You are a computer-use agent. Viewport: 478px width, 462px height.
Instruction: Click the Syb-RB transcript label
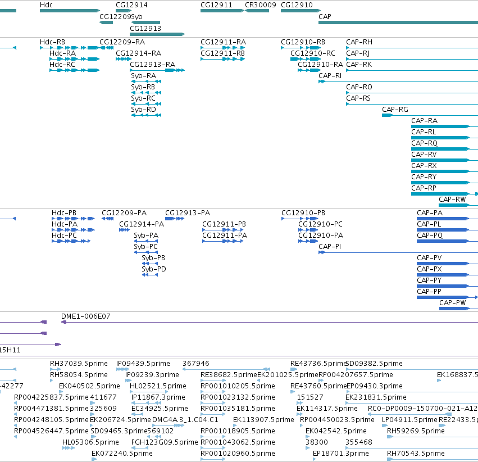[x=143, y=87]
